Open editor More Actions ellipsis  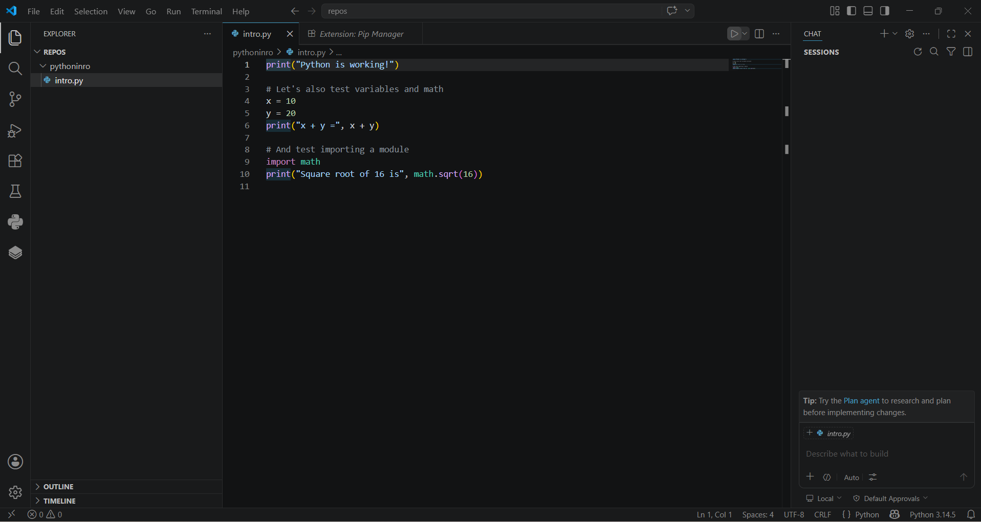click(776, 34)
